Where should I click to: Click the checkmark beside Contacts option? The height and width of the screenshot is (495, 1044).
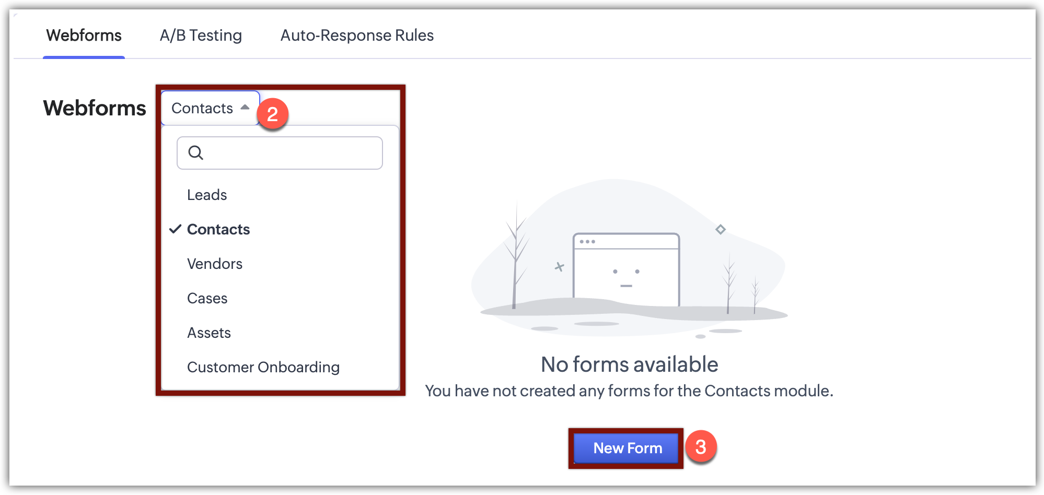coord(176,229)
